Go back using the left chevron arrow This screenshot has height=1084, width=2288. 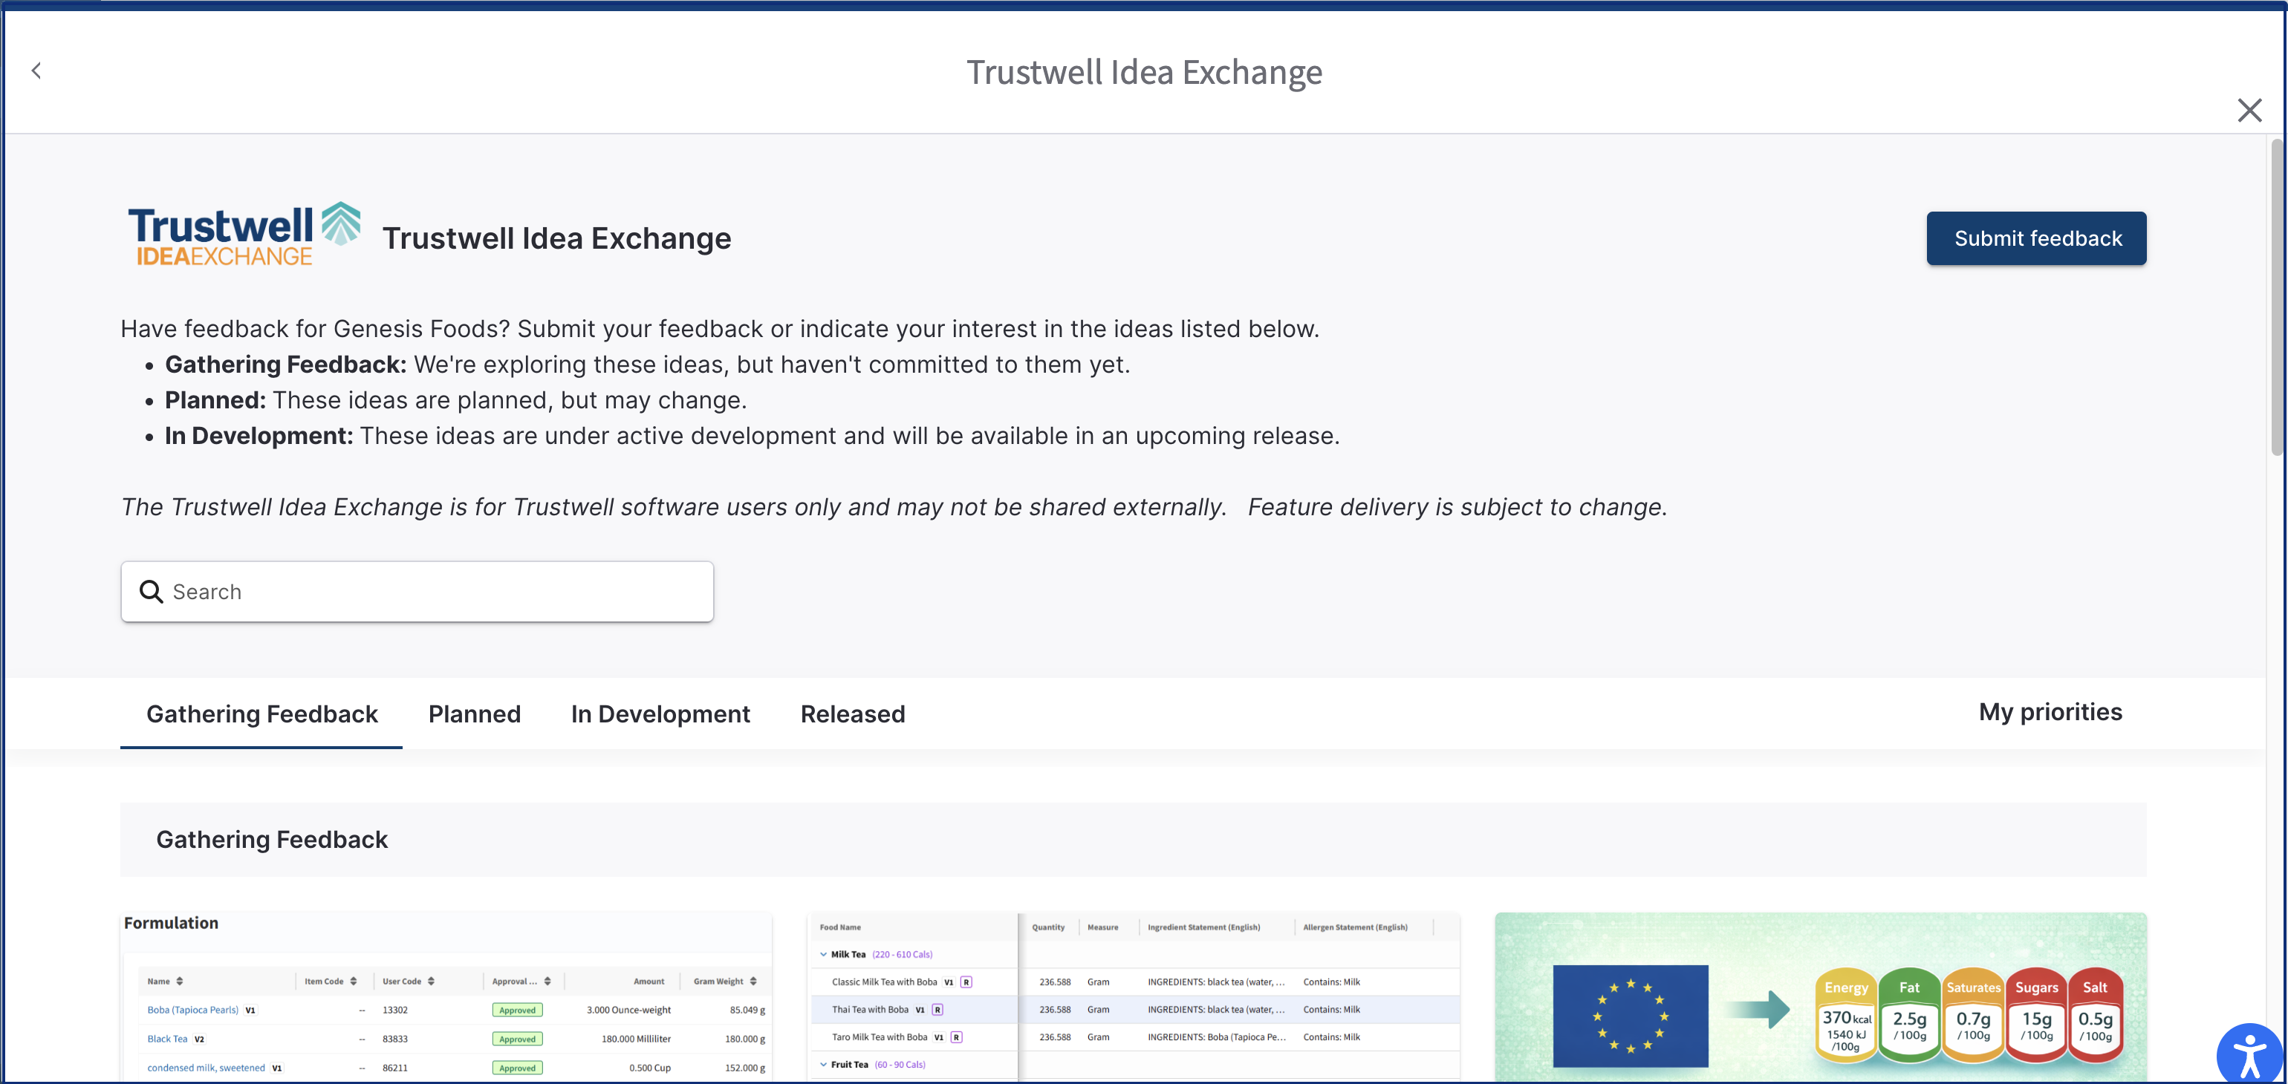tap(36, 71)
